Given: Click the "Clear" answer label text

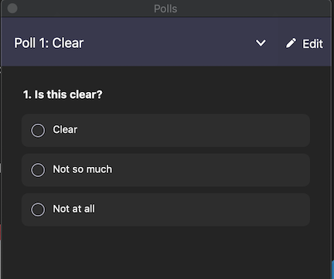Looking at the screenshot, I should (x=65, y=130).
